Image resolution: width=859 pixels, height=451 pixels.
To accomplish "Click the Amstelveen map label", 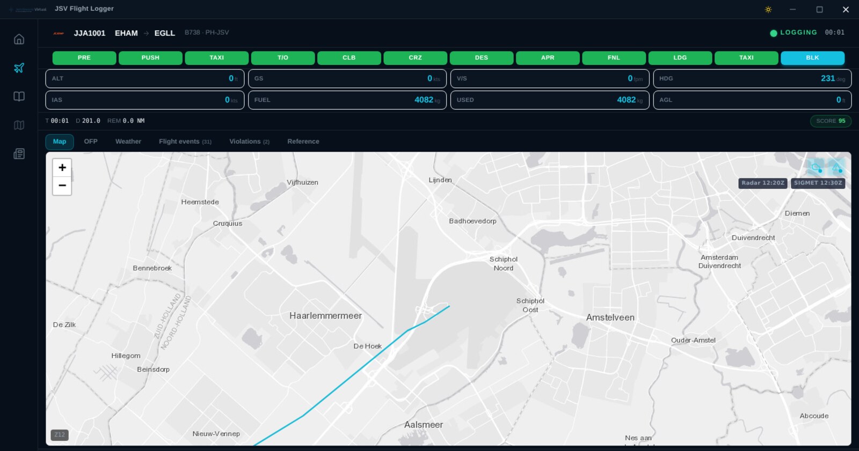I will [610, 317].
